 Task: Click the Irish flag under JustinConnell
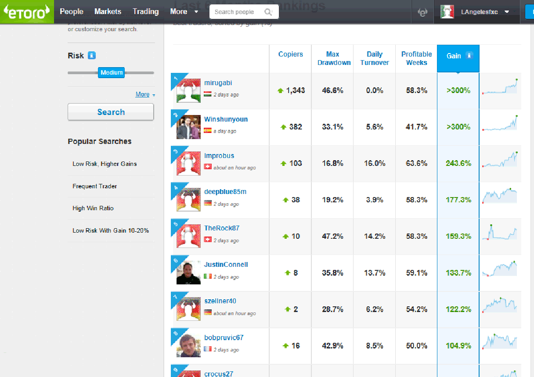[x=208, y=276]
